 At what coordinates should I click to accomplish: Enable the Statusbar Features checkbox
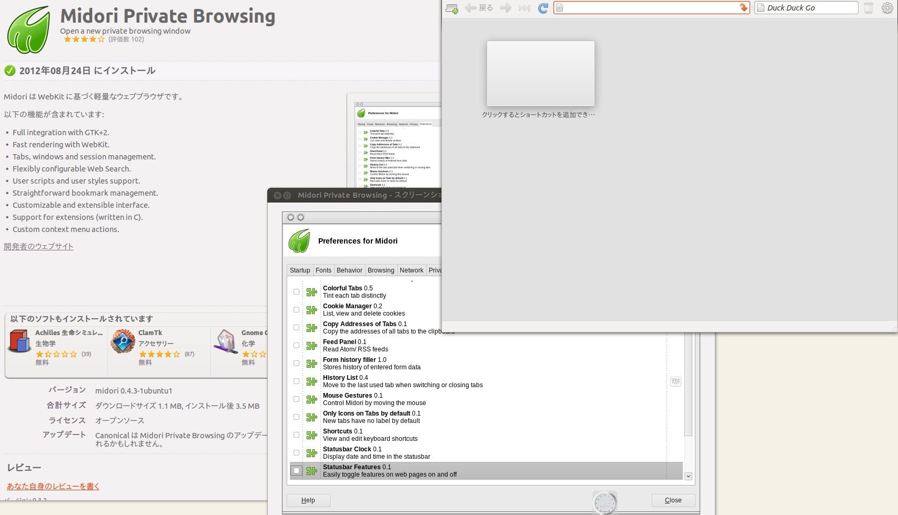[x=296, y=471]
